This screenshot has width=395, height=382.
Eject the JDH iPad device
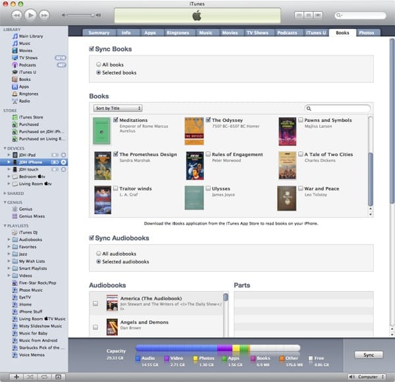63,155
